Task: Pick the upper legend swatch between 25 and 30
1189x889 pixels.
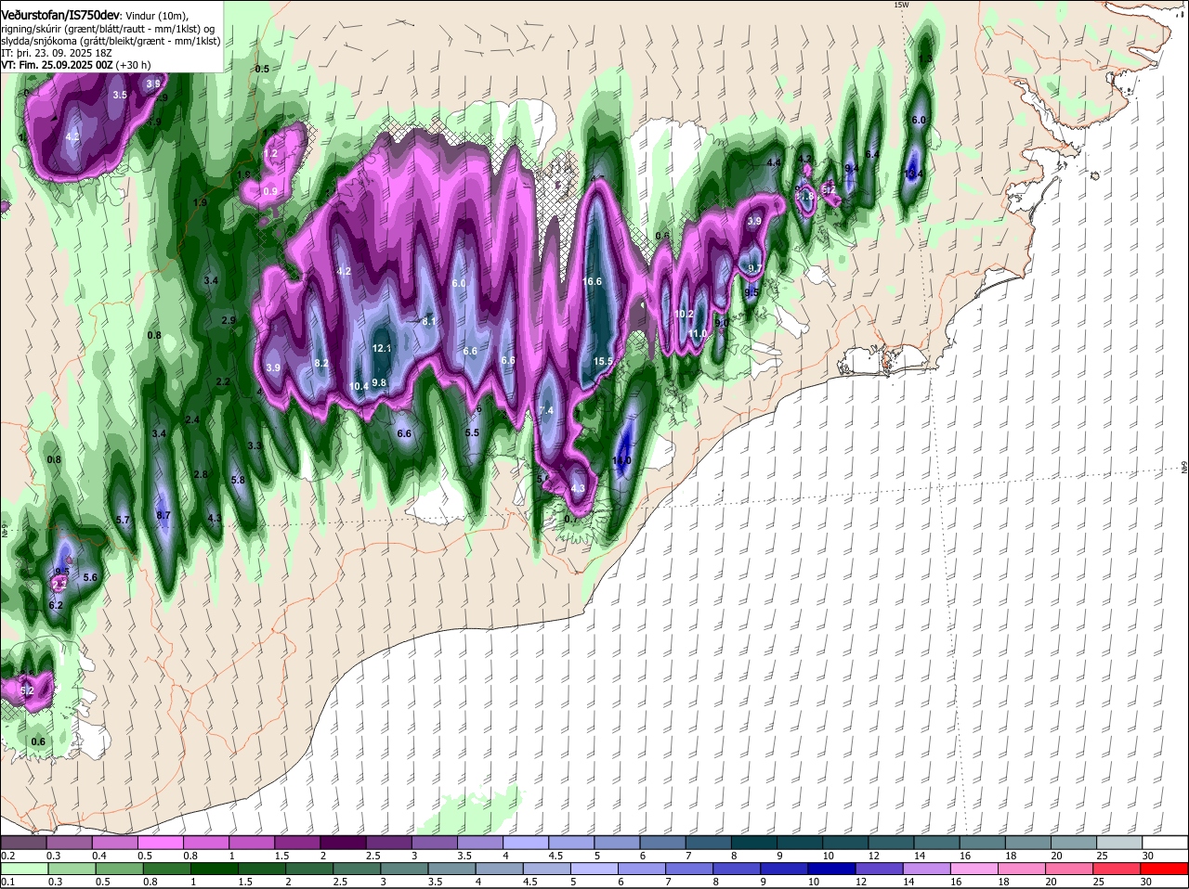Action: click(1120, 841)
